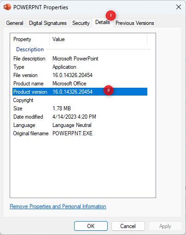
Task: Select the Type row label
Action: pos(19,67)
